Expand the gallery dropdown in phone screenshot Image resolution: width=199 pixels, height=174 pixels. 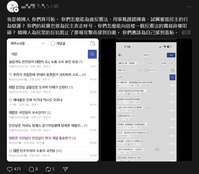(135, 63)
